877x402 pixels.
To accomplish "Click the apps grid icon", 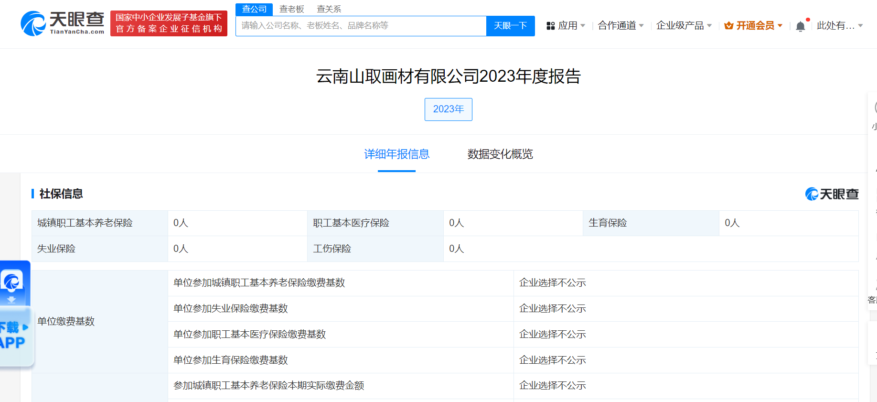I will [550, 26].
